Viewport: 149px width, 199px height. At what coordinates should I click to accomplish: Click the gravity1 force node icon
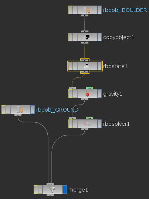tap(87, 94)
